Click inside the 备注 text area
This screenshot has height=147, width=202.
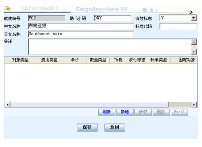[x=110, y=47]
